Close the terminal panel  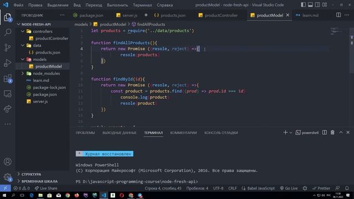click(x=348, y=133)
